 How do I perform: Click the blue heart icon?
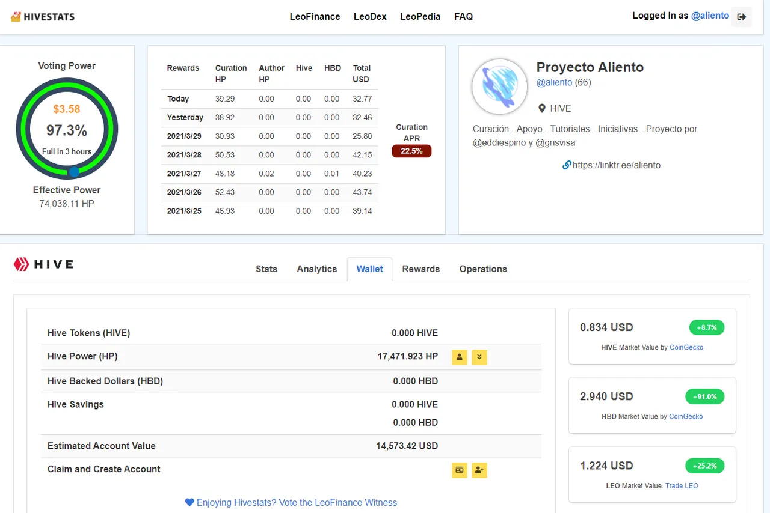click(x=189, y=502)
